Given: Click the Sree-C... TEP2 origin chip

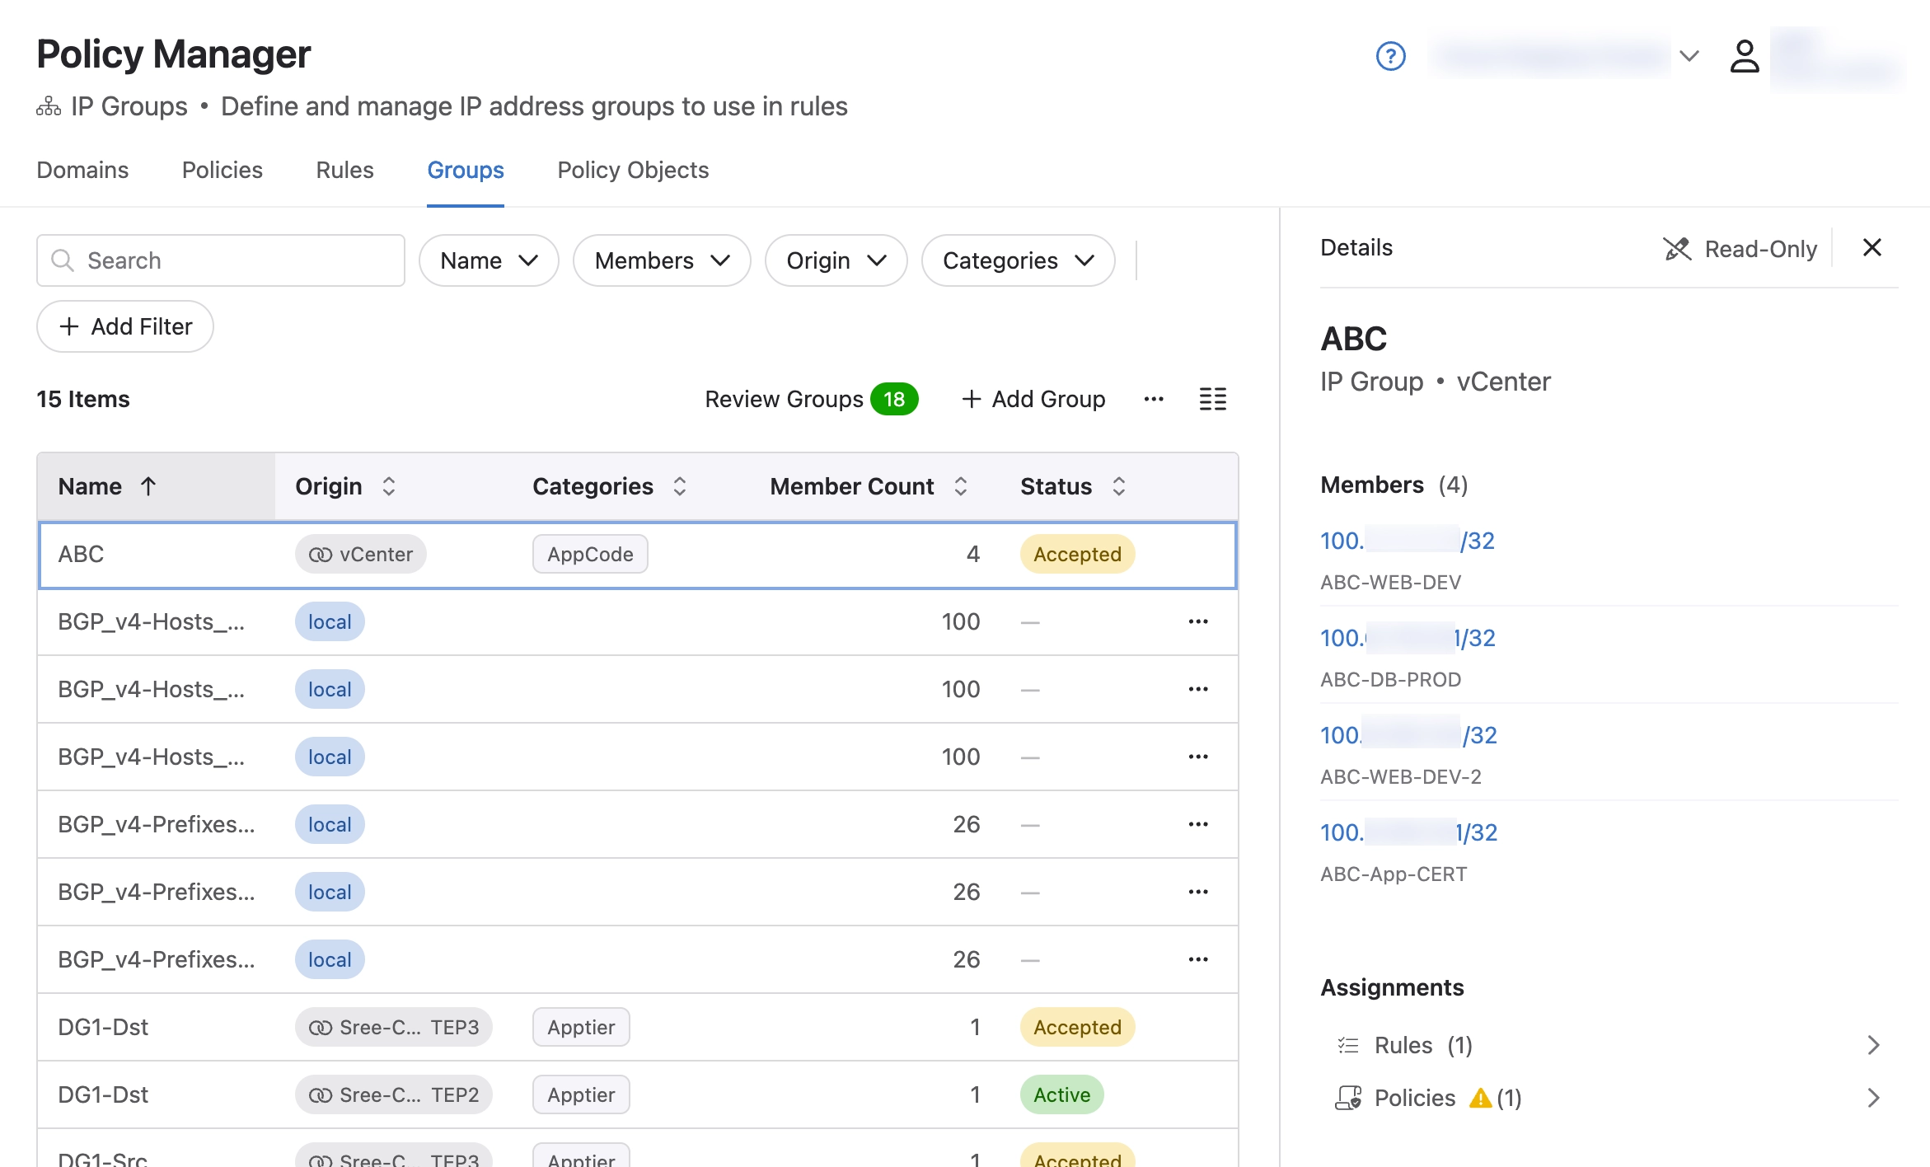Looking at the screenshot, I should (x=394, y=1094).
